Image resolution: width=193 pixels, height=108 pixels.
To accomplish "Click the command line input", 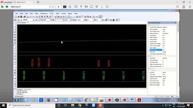I will point(81,94).
